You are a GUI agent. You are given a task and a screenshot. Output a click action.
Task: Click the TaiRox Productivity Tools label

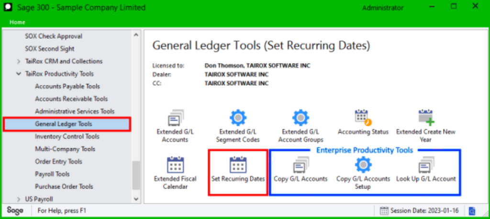click(59, 74)
